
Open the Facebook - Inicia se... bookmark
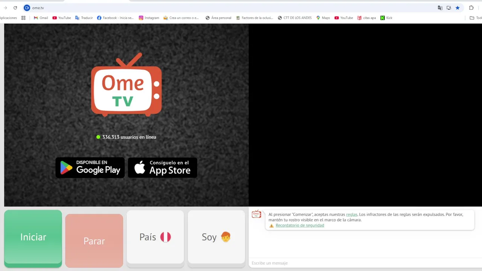pyautogui.click(x=115, y=18)
